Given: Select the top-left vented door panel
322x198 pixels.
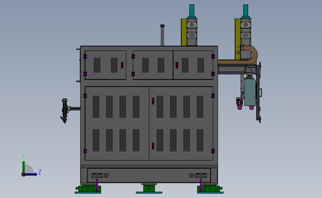Looking at the screenshot, I should (105, 65).
